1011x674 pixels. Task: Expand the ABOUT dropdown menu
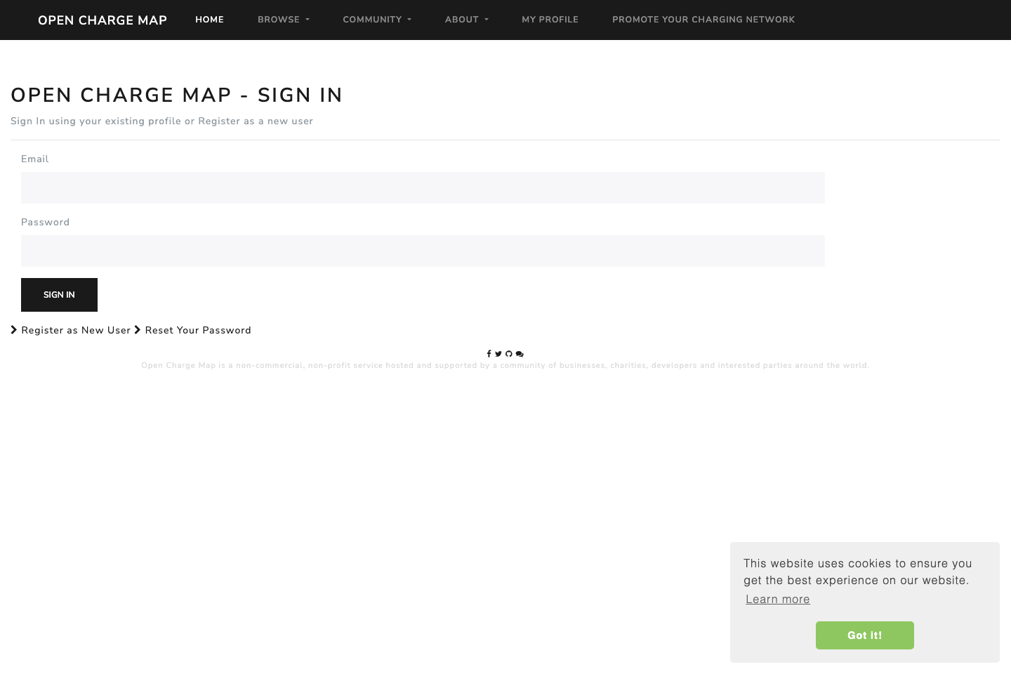[x=465, y=20]
